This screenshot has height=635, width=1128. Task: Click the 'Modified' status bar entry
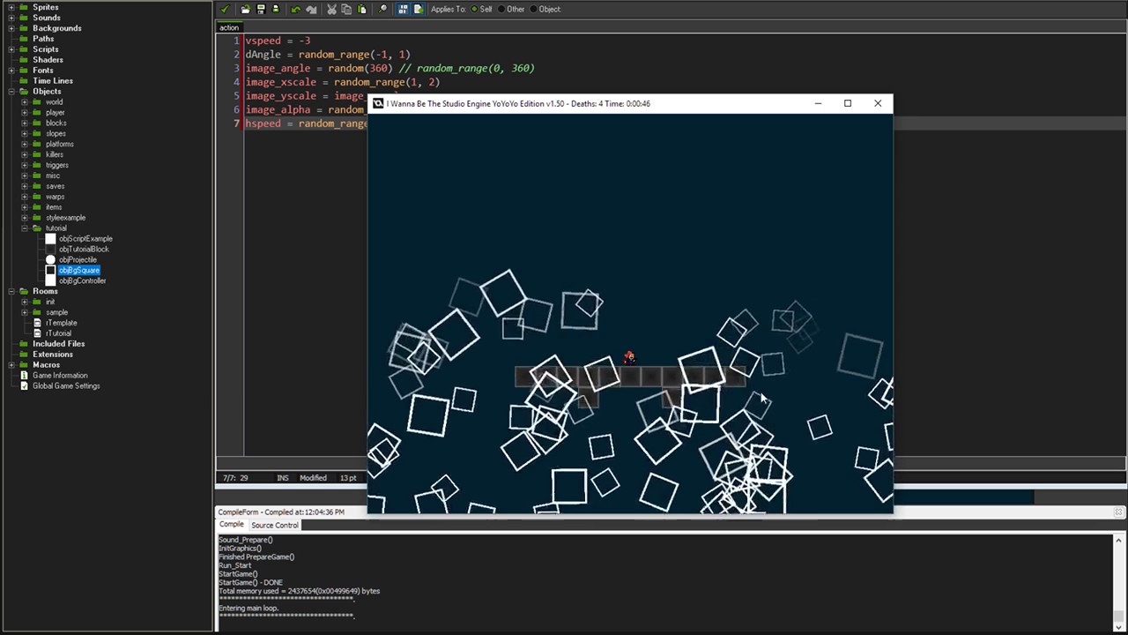tap(312, 478)
